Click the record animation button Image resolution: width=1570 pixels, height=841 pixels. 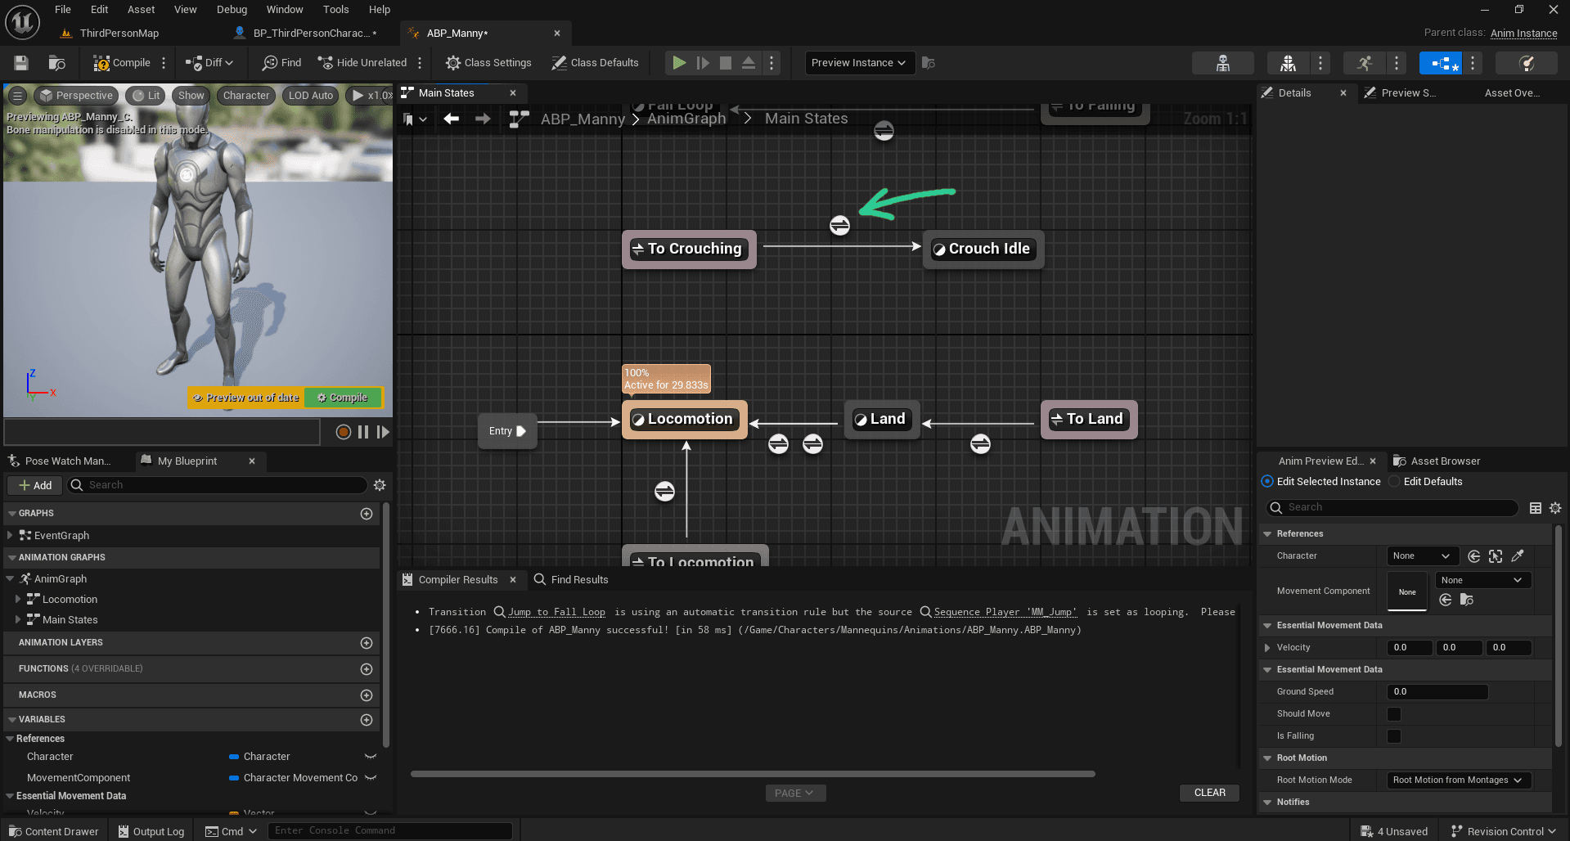pos(344,432)
